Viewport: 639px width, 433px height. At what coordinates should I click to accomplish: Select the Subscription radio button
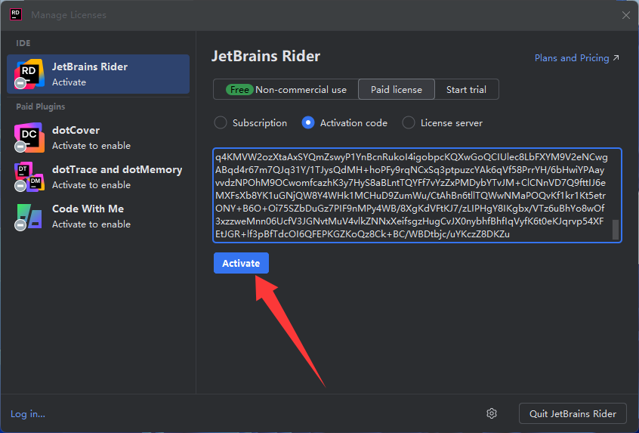click(x=220, y=122)
